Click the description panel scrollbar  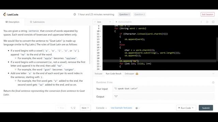[x=90, y=45]
